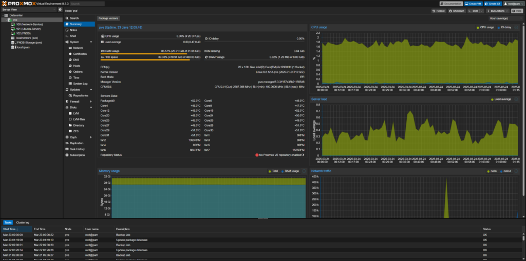This screenshot has height=261, width=526.
Task: Toggle Total series in memory legend
Action: [x=273, y=171]
